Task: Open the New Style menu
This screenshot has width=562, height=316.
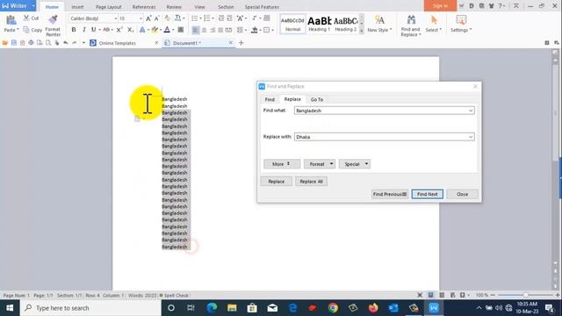Action: pyautogui.click(x=379, y=24)
